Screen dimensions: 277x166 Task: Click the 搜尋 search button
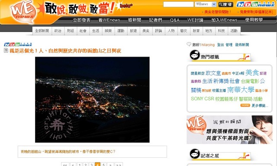[226, 4]
